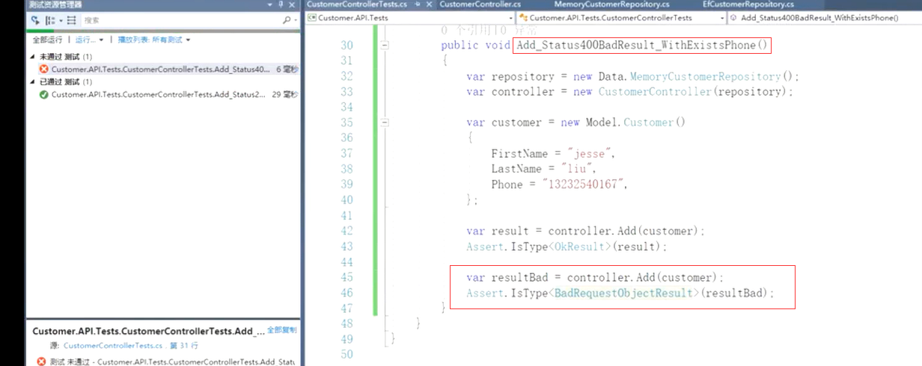Image resolution: width=922 pixels, height=366 pixels.
Task: Open the Customer.API.Tests.CustomerControllerTests class dropdown
Action: tap(620, 17)
